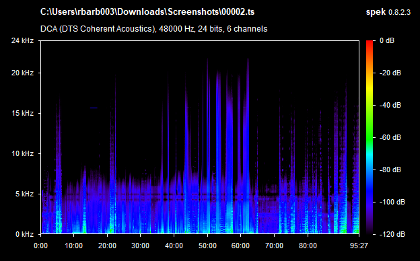Click the 80:00 time axis marker
The height and width of the screenshot is (261, 420).
point(308,246)
